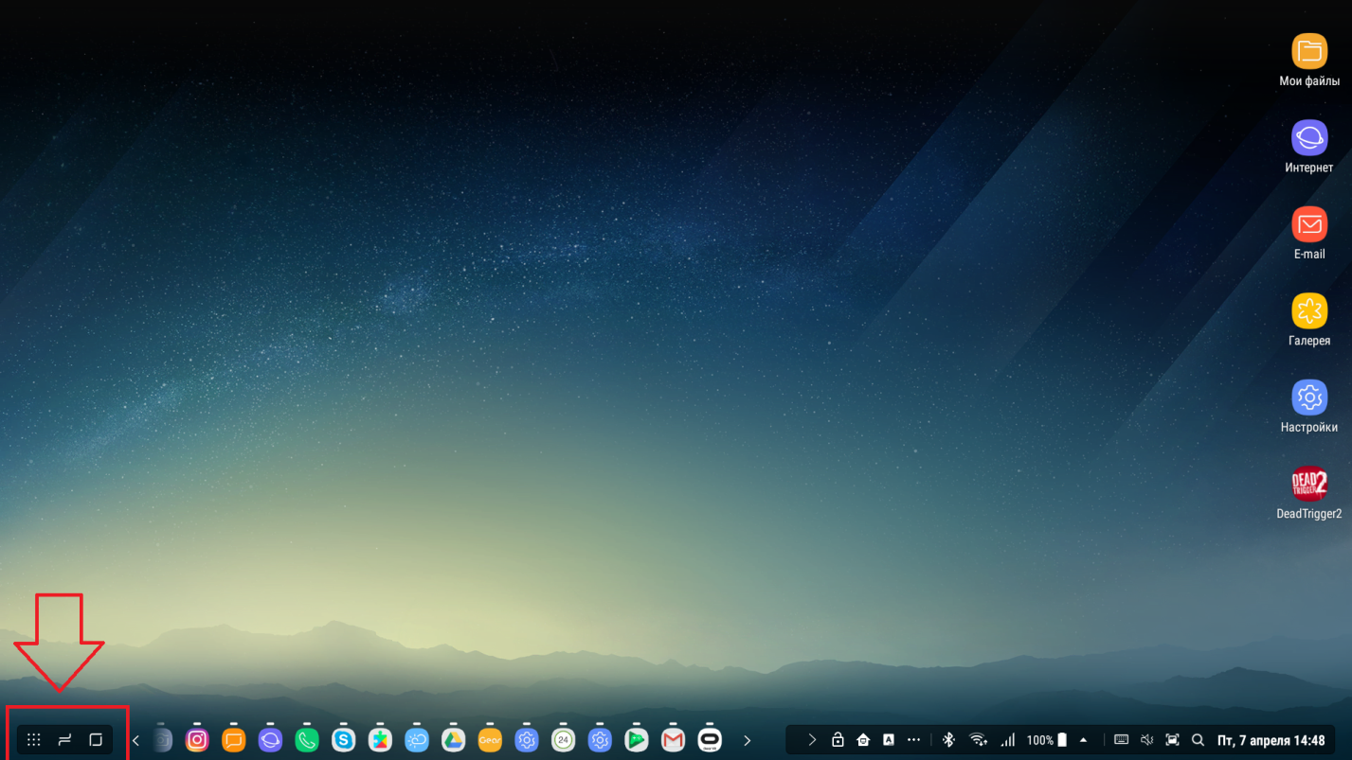This screenshot has width=1352, height=760.
Task: Expand the status tray up arrow
Action: coord(1083,740)
